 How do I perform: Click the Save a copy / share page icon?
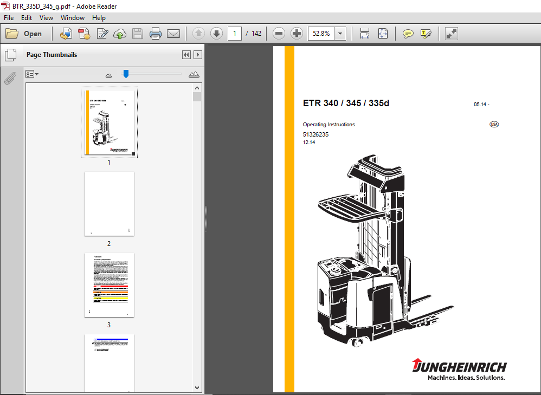point(66,34)
